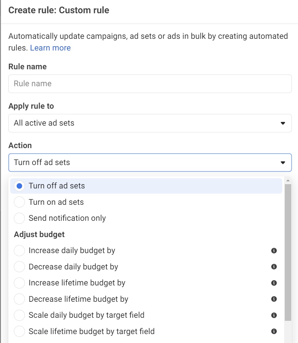Collapse the Action dropdown arrow
Viewport: 298px width, 343px height.
tap(283, 163)
